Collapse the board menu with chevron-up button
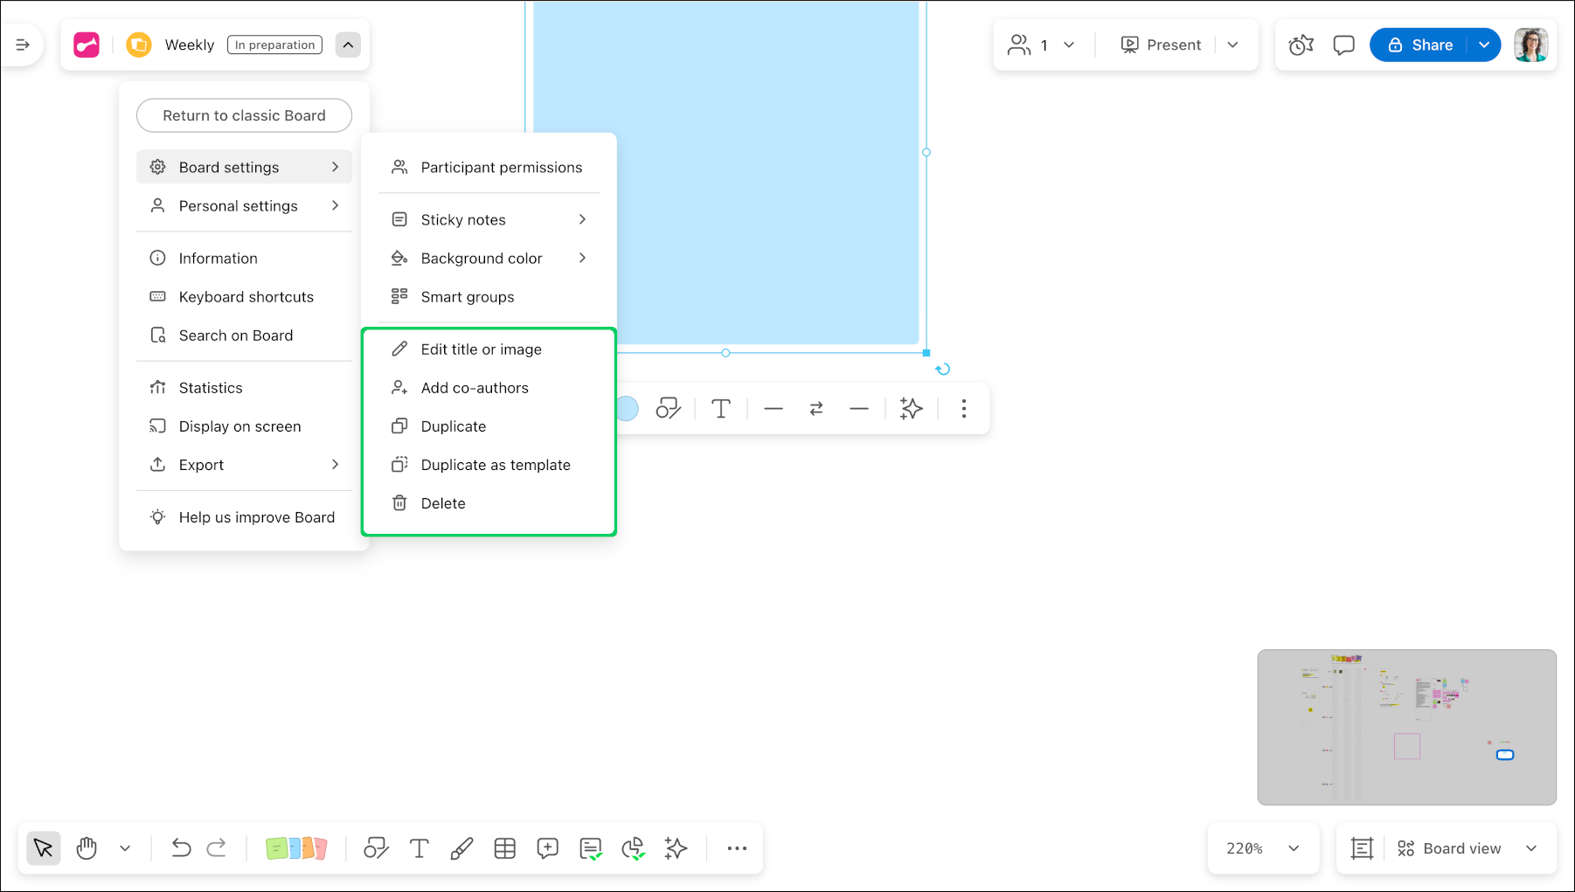The width and height of the screenshot is (1575, 892). click(348, 45)
